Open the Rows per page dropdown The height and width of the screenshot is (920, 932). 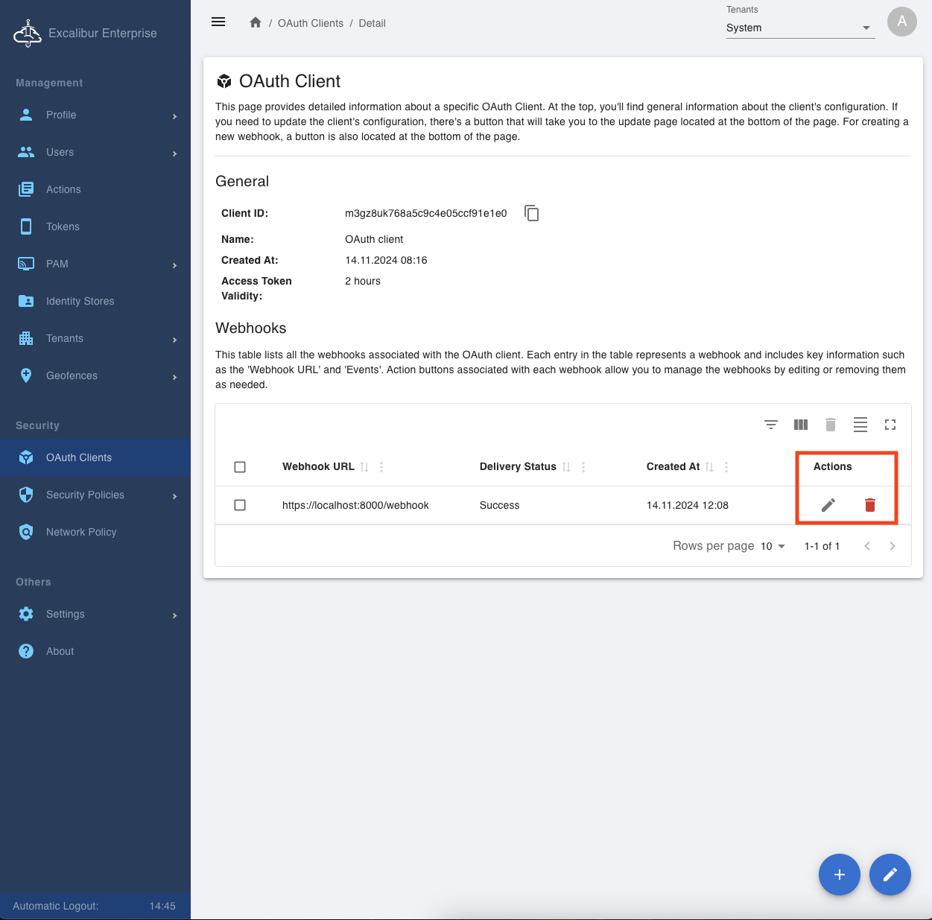(x=773, y=546)
